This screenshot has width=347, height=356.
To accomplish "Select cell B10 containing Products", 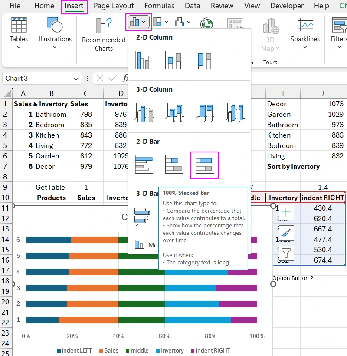I will (51, 198).
